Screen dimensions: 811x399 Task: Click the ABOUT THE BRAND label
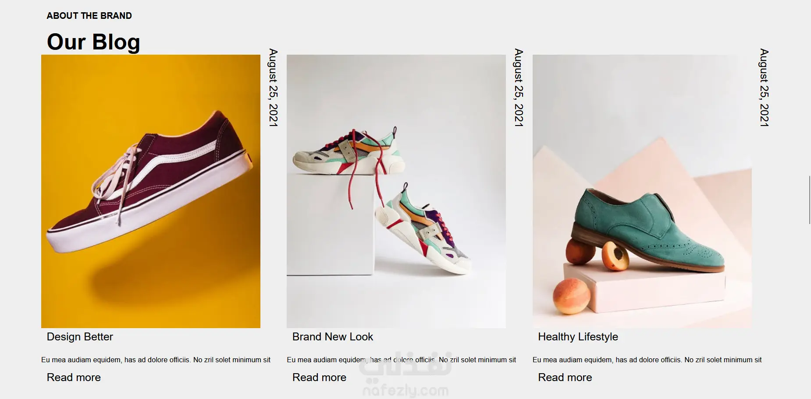click(89, 16)
